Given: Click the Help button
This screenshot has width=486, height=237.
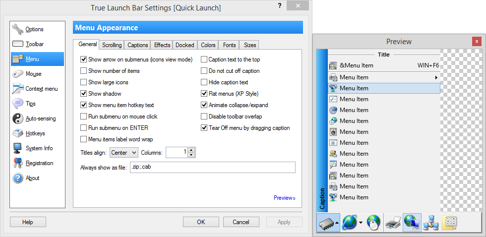Looking at the screenshot, I should [x=28, y=222].
